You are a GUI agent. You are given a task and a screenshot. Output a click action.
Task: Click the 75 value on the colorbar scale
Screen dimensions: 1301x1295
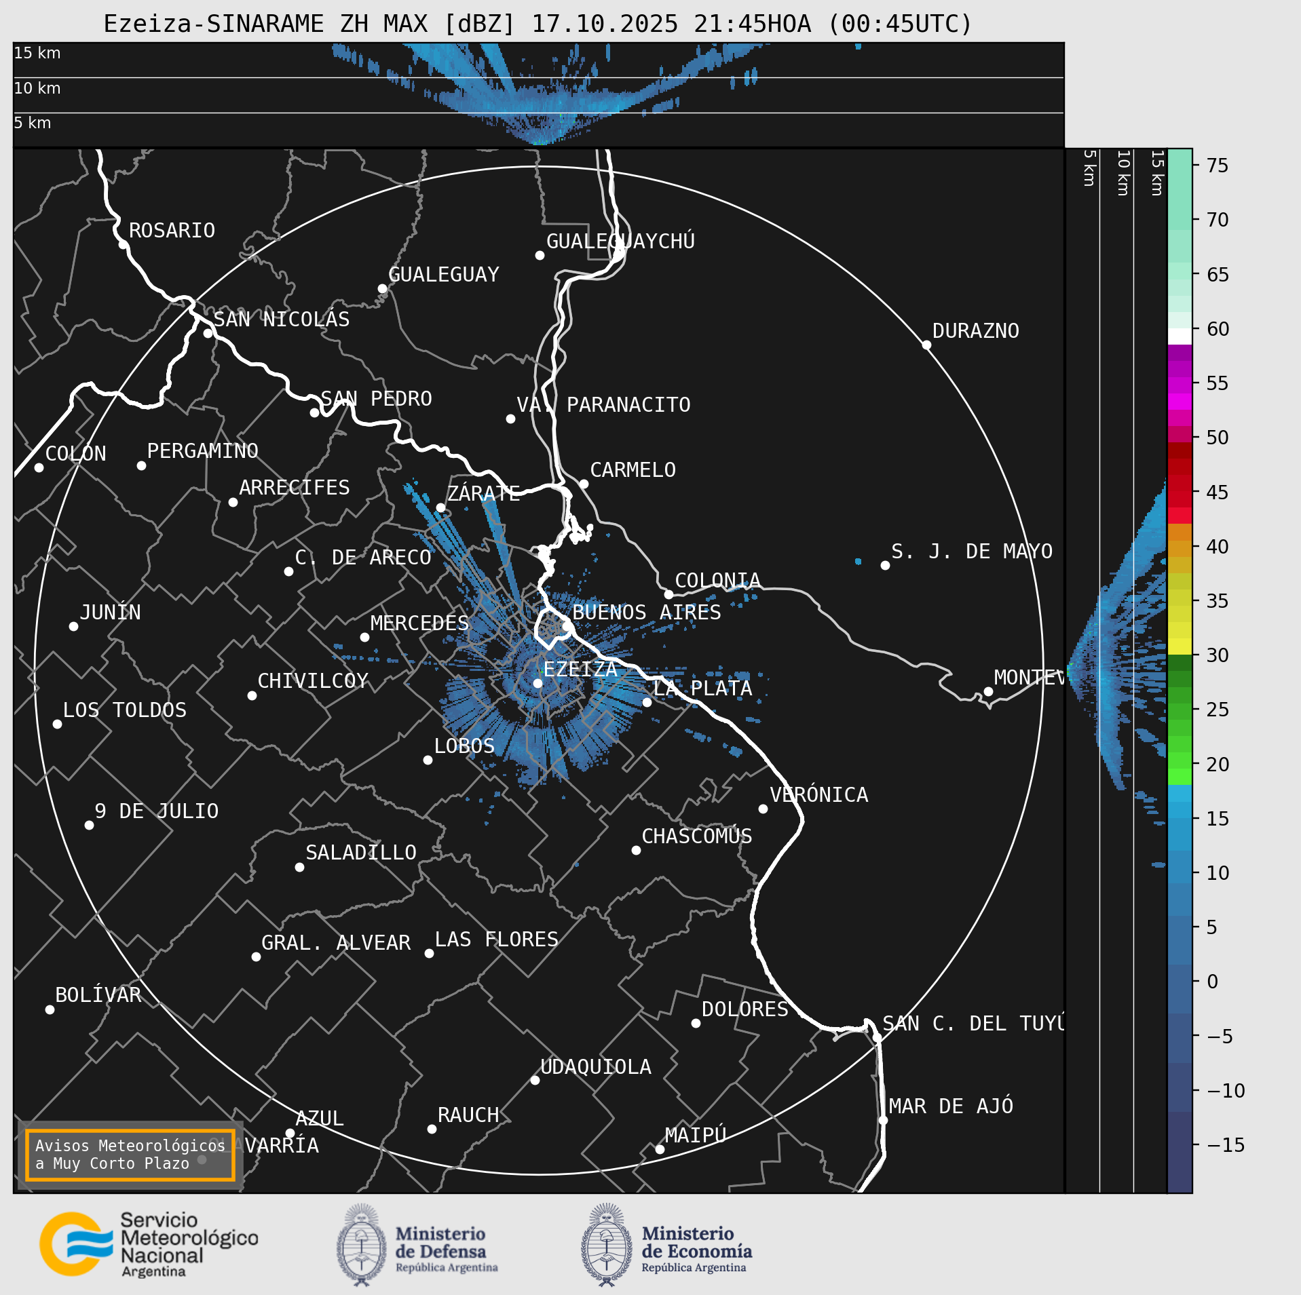click(1218, 166)
